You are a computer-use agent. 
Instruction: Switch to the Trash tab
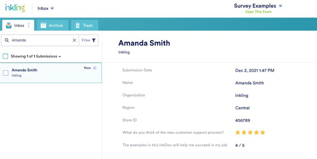coord(85,26)
